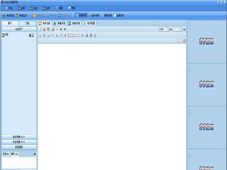Select video pane number 3
The image size is (227, 170).
pos(206,127)
